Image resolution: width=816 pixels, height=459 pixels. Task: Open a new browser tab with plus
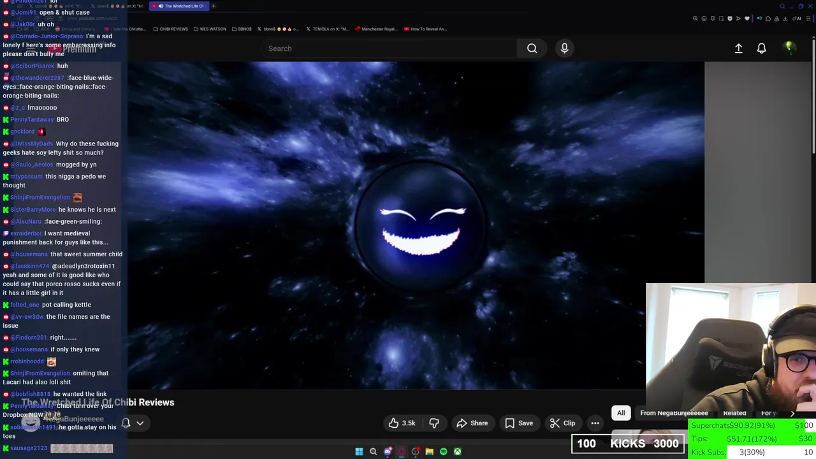coord(213,6)
